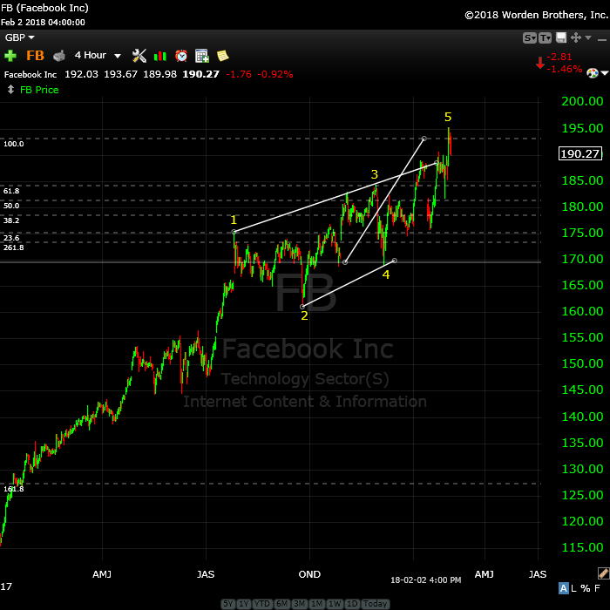Image resolution: width=610 pixels, height=610 pixels.
Task: Click the 115.00 price axis label
Action: 582,547
